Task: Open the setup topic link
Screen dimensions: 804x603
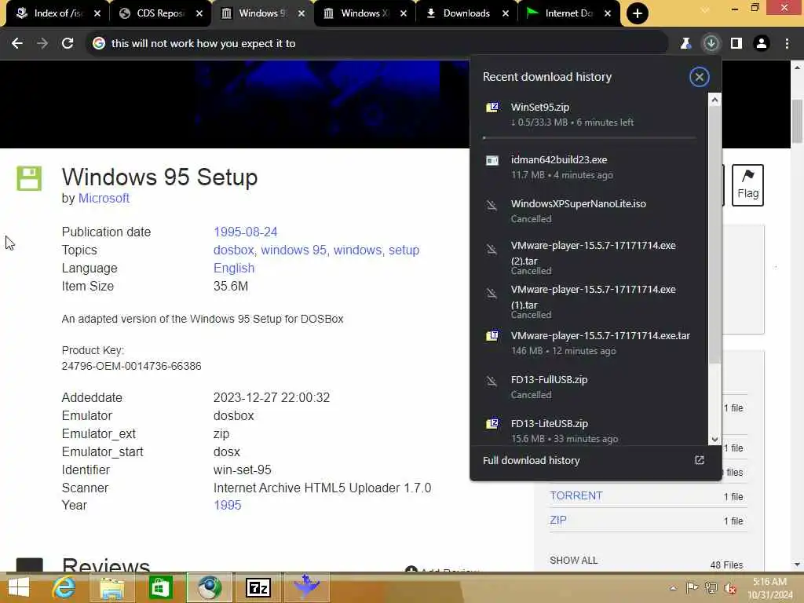Action: tap(404, 250)
